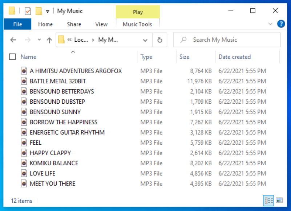Refresh the My Music folder
Screen dimensions: 291x211
coord(159,40)
